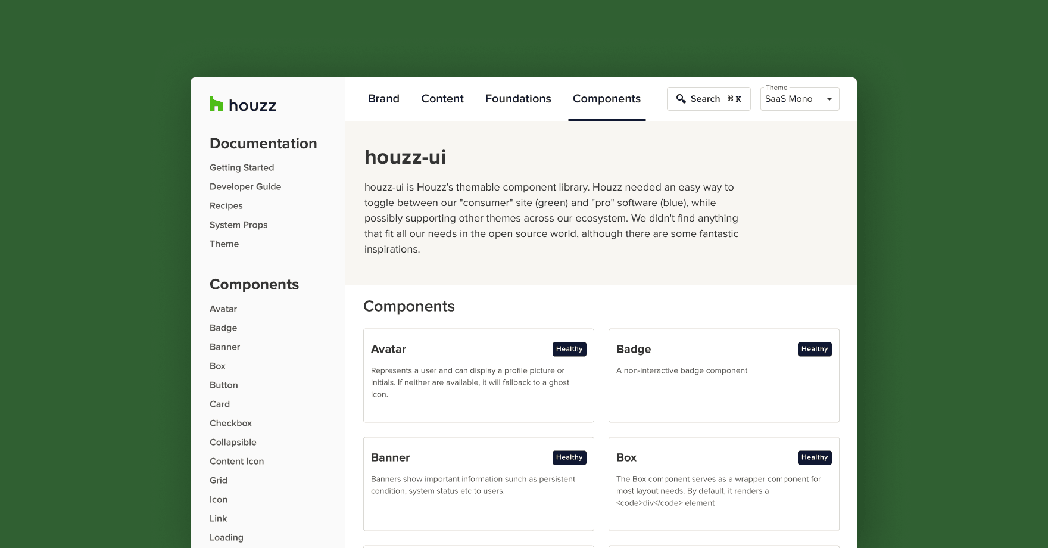The height and width of the screenshot is (548, 1048).
Task: Click the Components sidebar heading
Action: (254, 285)
